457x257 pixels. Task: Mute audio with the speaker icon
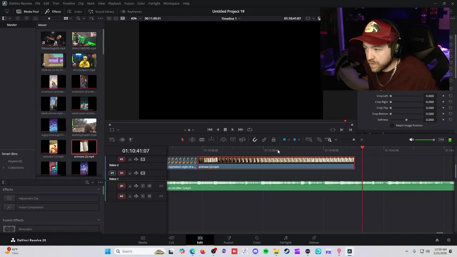(x=411, y=140)
